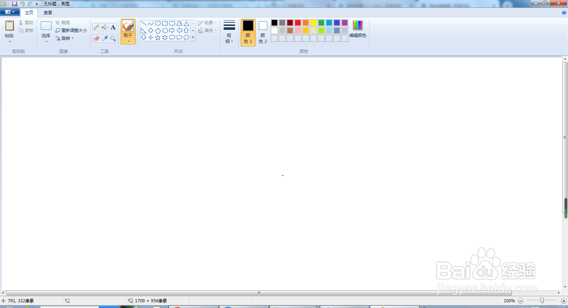Click the Zoom out minus button
568x308 pixels.
tap(520, 301)
